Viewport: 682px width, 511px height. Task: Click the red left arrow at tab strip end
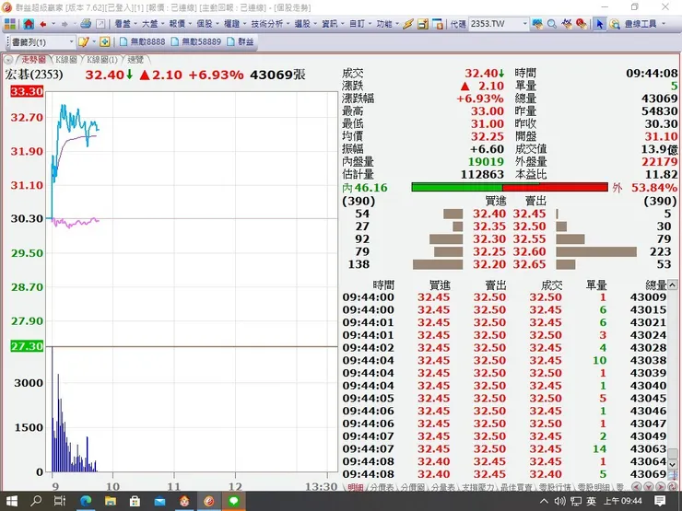click(x=636, y=487)
